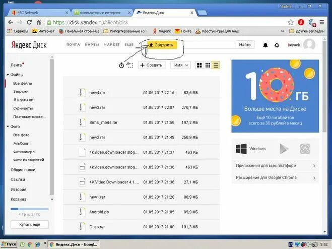Open Скриншоты in the sidebar
Viewport: 332px width, 249px height.
click(x=23, y=108)
